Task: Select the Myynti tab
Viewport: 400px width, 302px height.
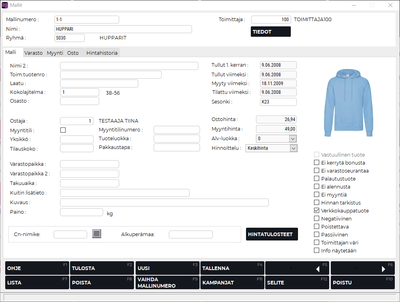Action: click(x=55, y=53)
